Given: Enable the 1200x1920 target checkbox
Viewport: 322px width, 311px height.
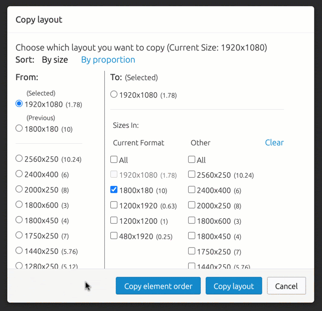Looking at the screenshot, I should (x=114, y=205).
